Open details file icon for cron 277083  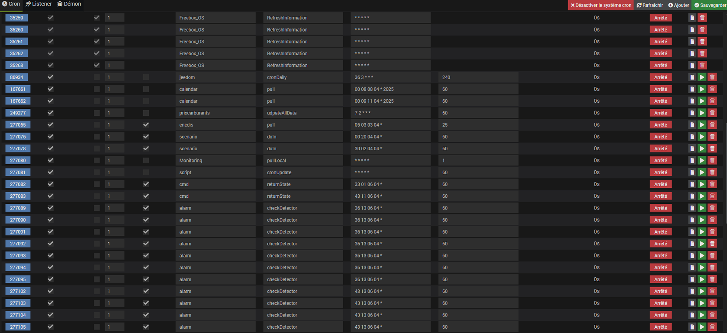click(x=692, y=196)
